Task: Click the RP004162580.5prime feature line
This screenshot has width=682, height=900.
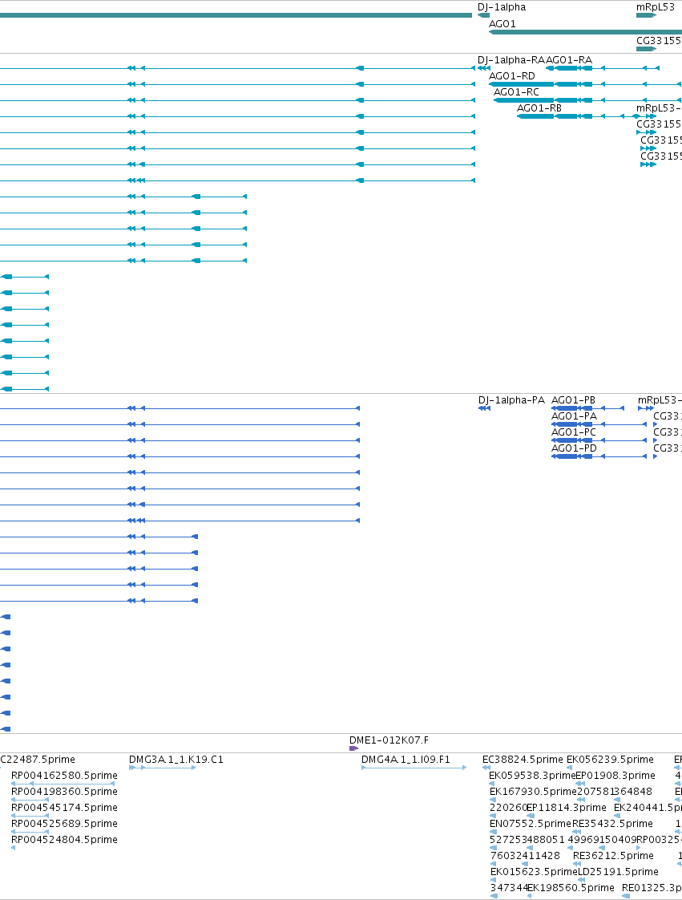Action: [x=63, y=784]
